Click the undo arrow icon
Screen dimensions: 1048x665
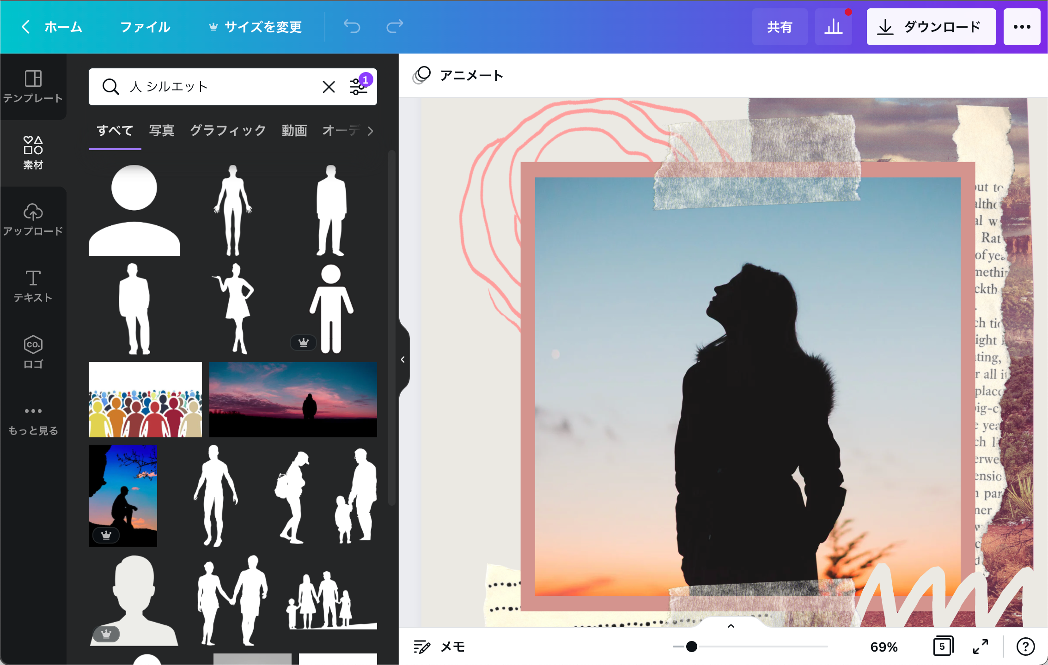point(352,27)
